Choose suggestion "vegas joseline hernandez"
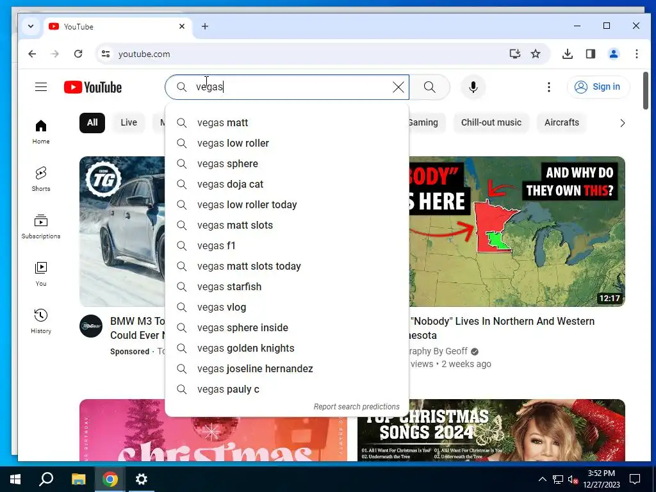The image size is (656, 492). (287, 368)
